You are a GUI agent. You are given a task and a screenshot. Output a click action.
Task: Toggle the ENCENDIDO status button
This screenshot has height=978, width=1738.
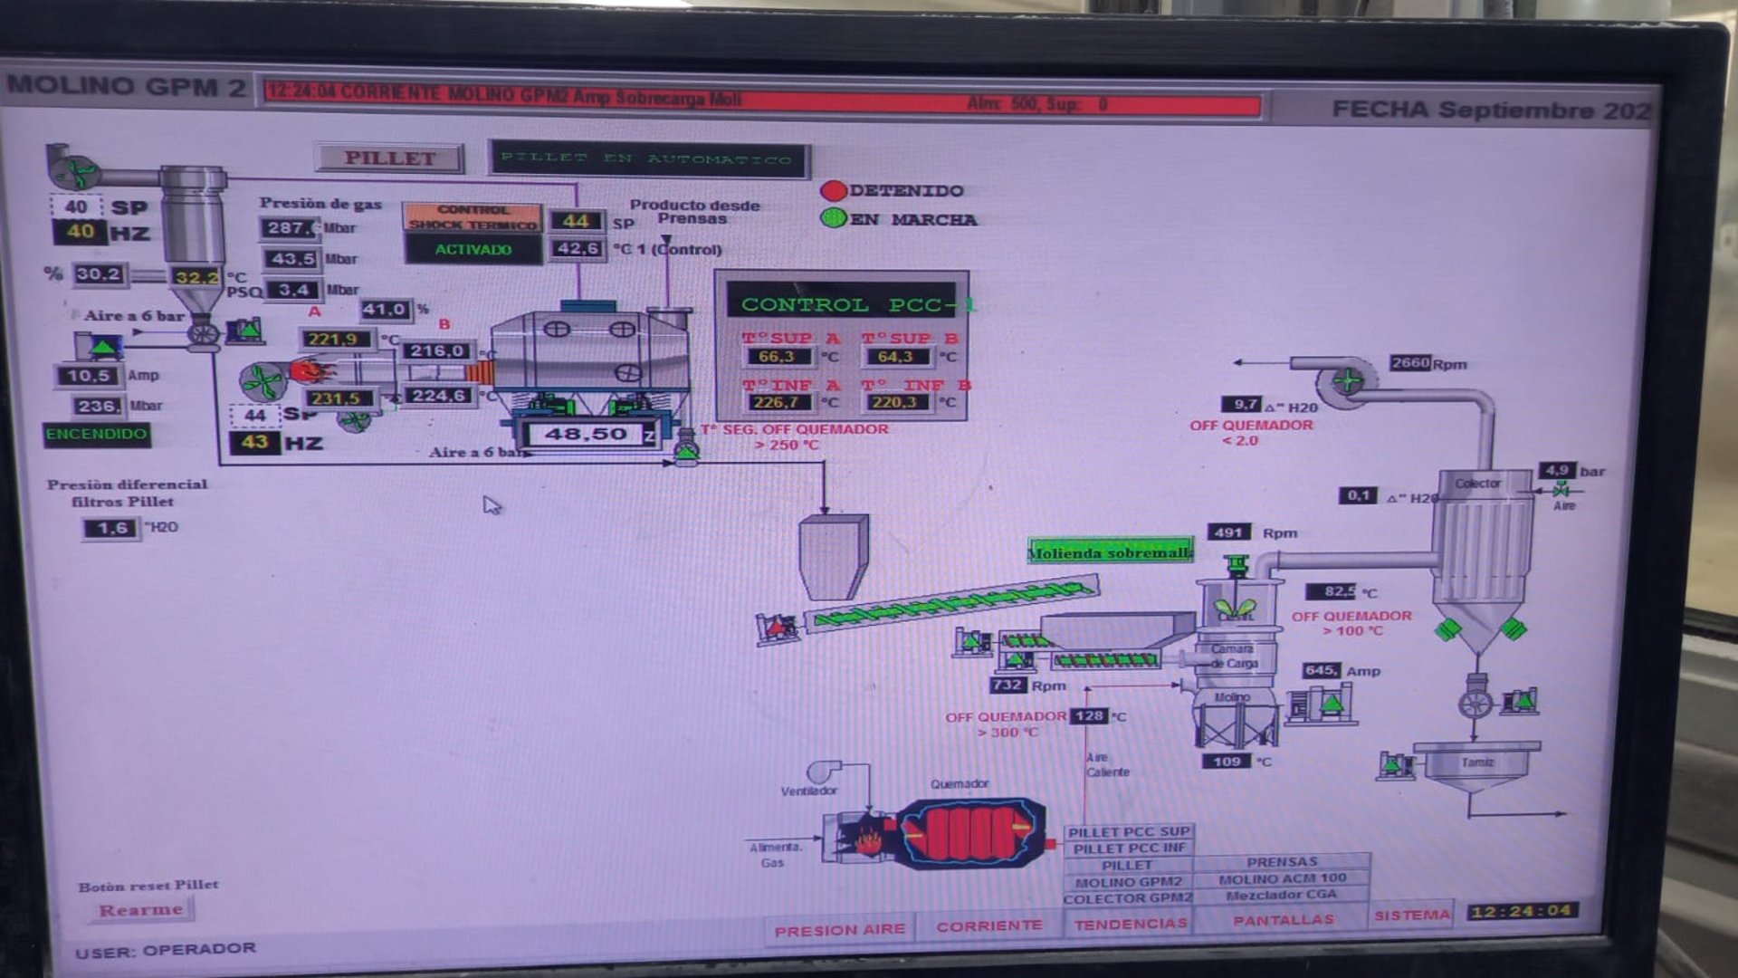pyautogui.click(x=96, y=435)
